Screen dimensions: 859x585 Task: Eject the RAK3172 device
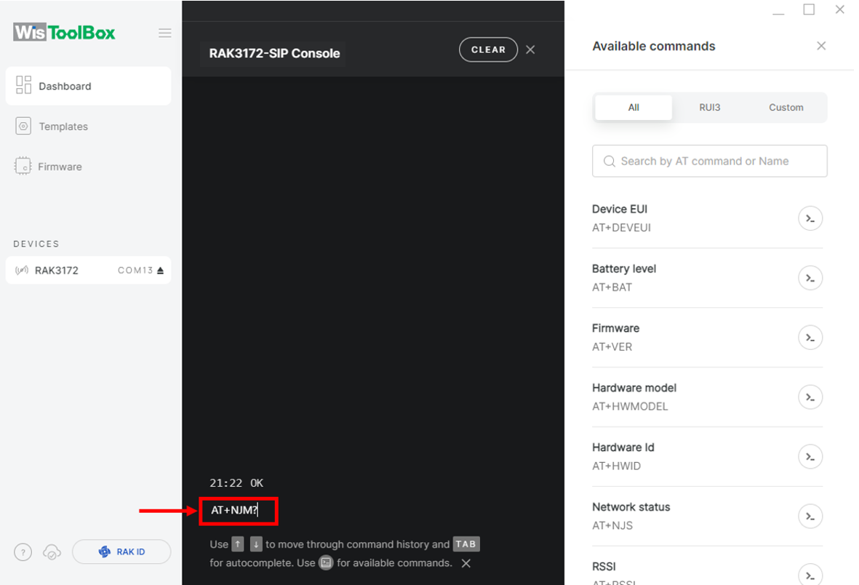[161, 270]
